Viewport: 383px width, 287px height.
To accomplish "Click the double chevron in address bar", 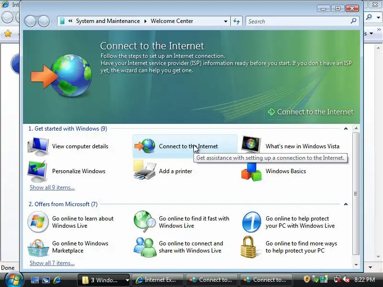I will (x=70, y=21).
